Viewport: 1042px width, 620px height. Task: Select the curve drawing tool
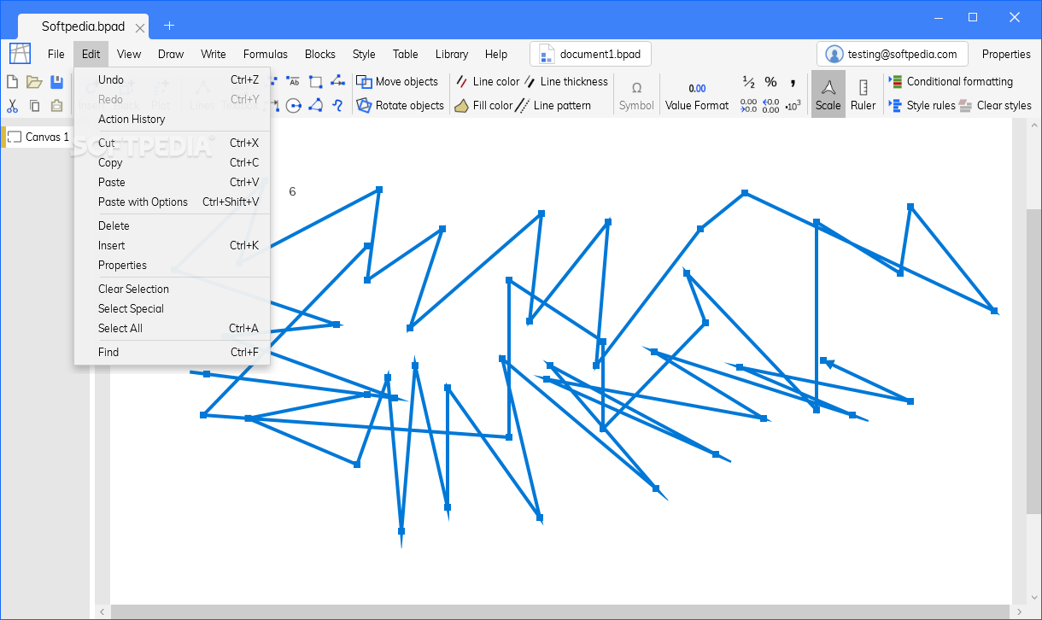click(x=337, y=106)
